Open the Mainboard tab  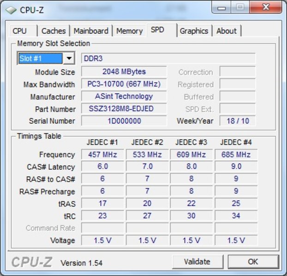point(91,31)
